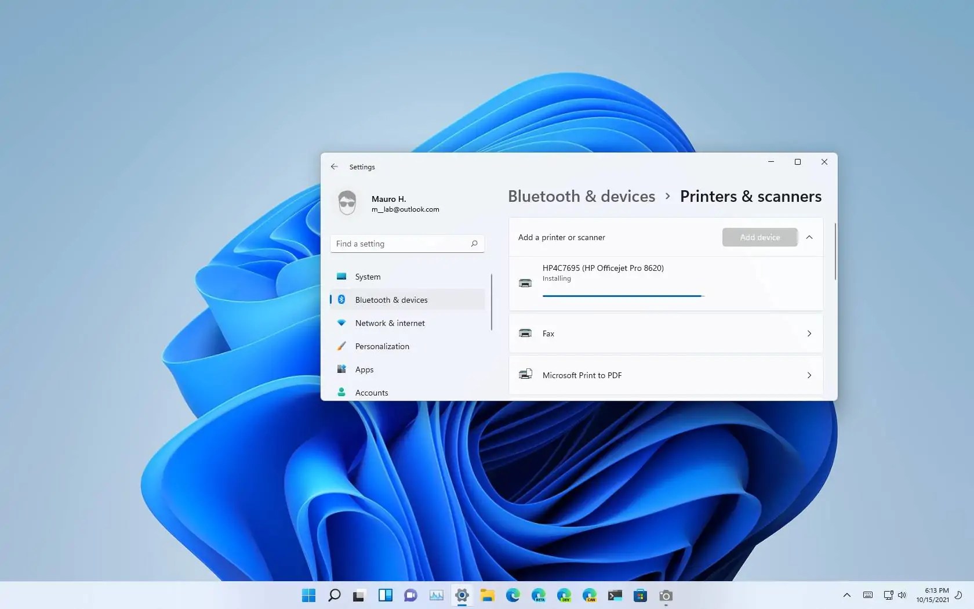
Task: Open Personalization settings
Action: click(x=382, y=346)
